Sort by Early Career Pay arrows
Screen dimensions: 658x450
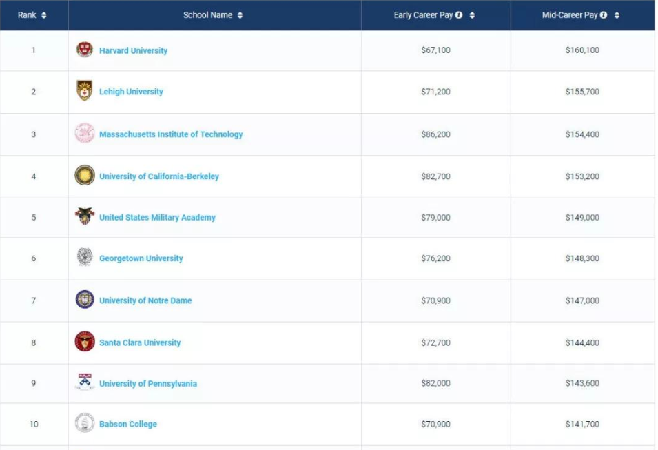click(x=472, y=15)
